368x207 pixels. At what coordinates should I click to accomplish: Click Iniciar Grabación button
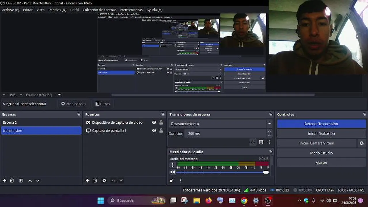tap(321, 133)
